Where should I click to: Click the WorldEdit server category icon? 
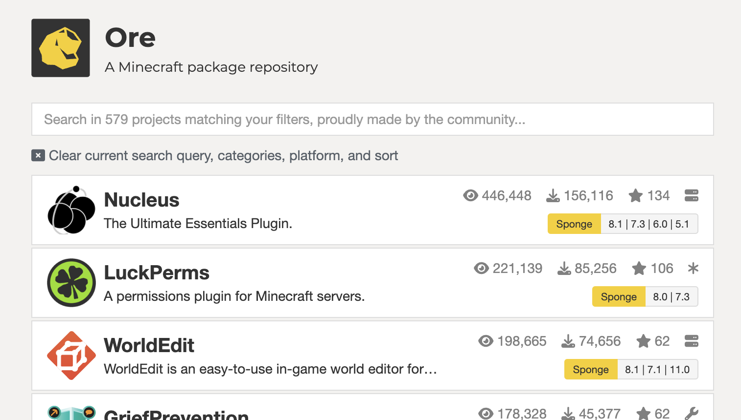coord(692,341)
